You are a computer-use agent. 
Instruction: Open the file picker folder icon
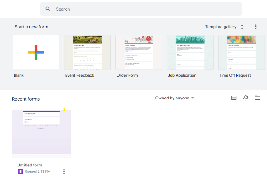coord(258,98)
